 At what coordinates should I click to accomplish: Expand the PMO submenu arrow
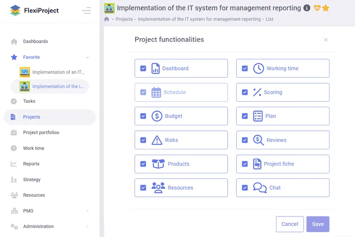click(87, 211)
